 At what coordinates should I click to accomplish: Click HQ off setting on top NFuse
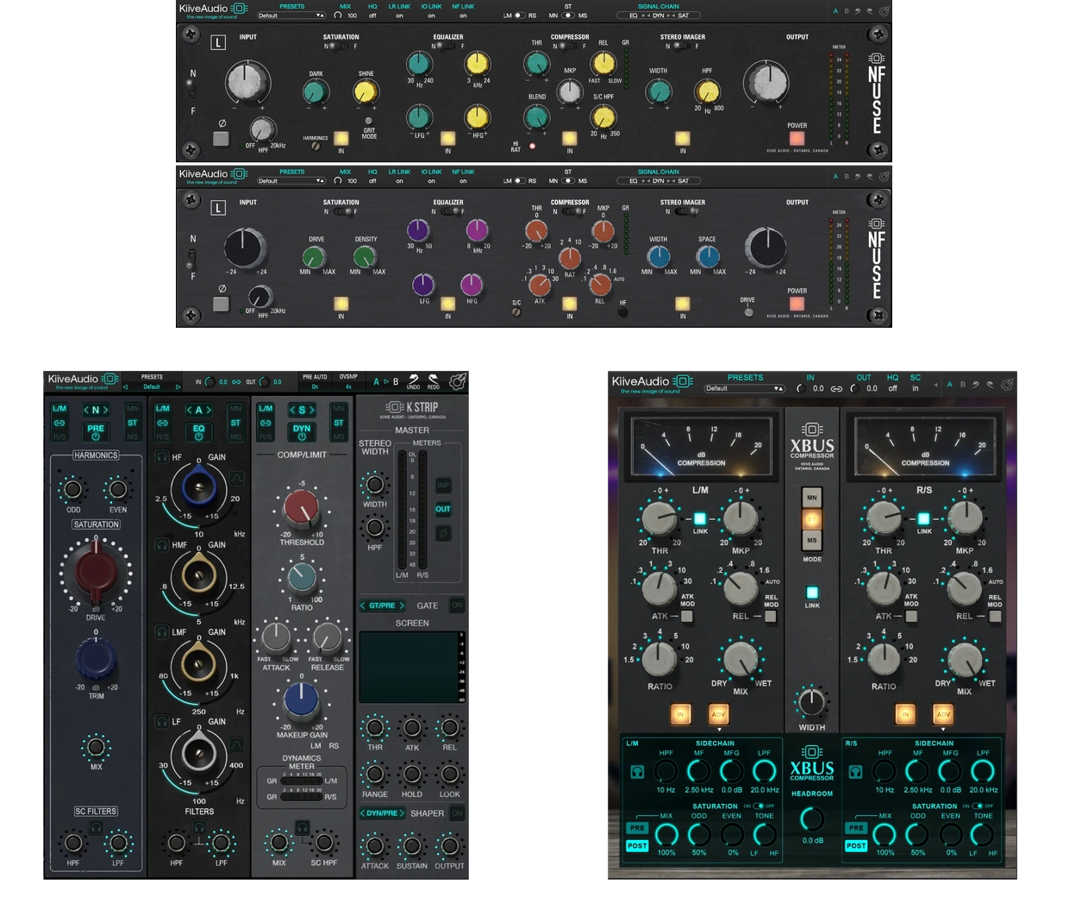coord(372,16)
